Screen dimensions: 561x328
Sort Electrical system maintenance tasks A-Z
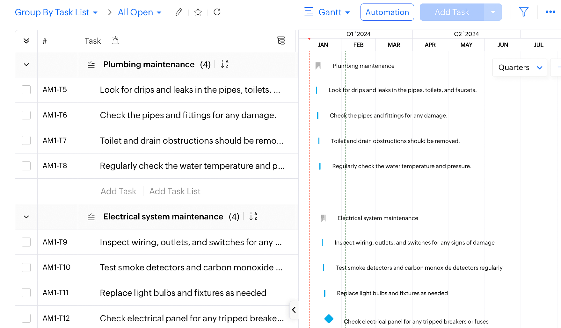coord(253,217)
